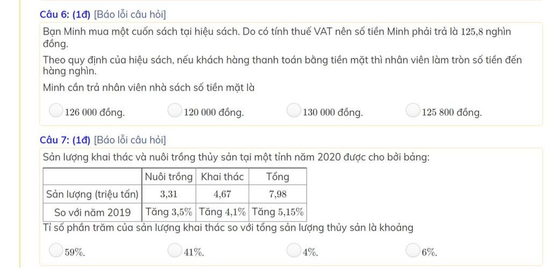Image resolution: width=550 pixels, height=270 pixels.
Task: Click the Tăng 5,15% table cell
Action: [278, 212]
